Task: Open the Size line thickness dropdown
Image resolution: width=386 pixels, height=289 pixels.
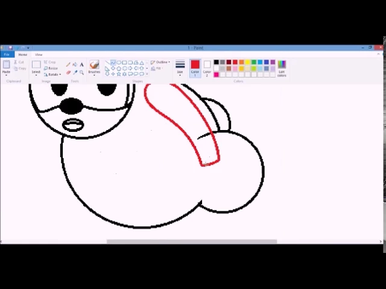Action: point(180,67)
